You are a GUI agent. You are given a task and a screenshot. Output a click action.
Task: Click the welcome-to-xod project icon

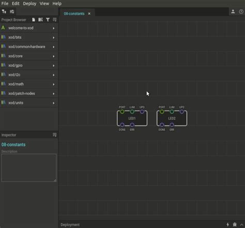pyautogui.click(x=3, y=27)
